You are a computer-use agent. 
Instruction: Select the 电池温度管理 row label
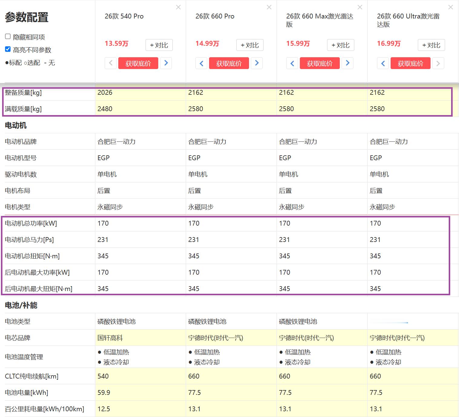click(x=24, y=357)
